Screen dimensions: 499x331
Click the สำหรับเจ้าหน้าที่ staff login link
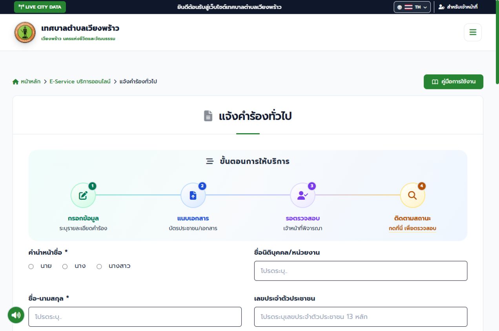[x=458, y=7]
